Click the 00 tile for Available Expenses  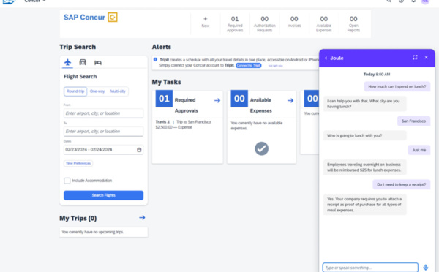(239, 99)
